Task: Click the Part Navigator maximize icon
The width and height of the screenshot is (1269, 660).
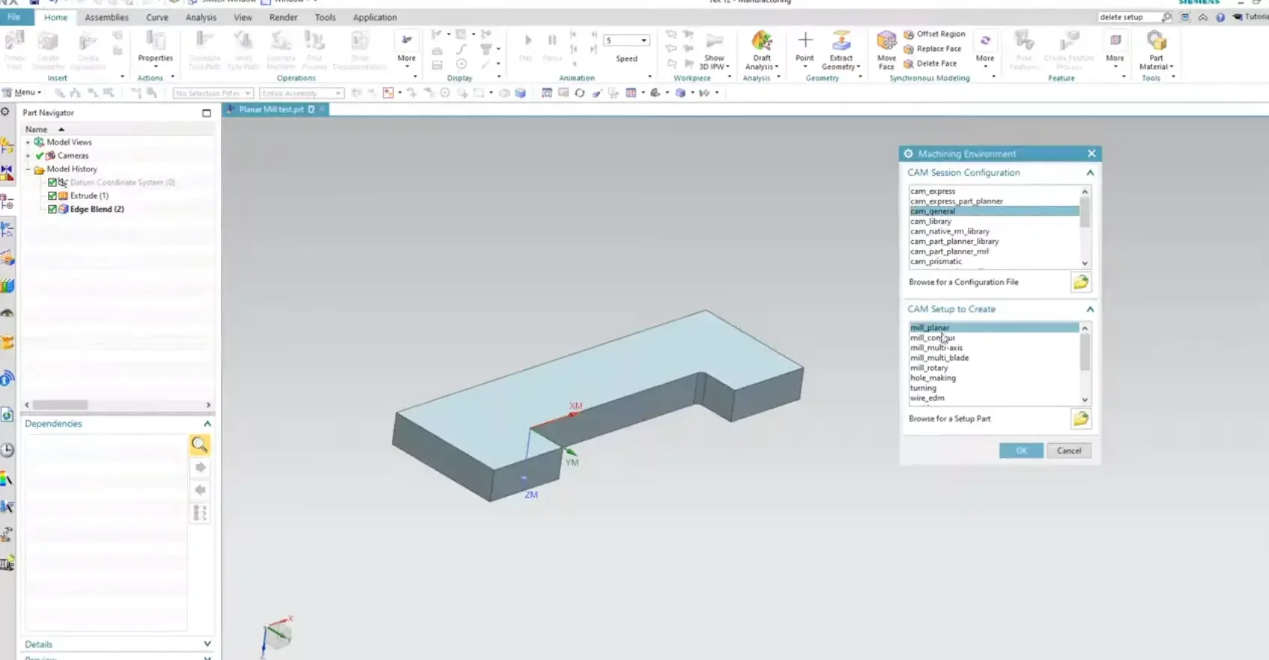Action: pyautogui.click(x=207, y=113)
